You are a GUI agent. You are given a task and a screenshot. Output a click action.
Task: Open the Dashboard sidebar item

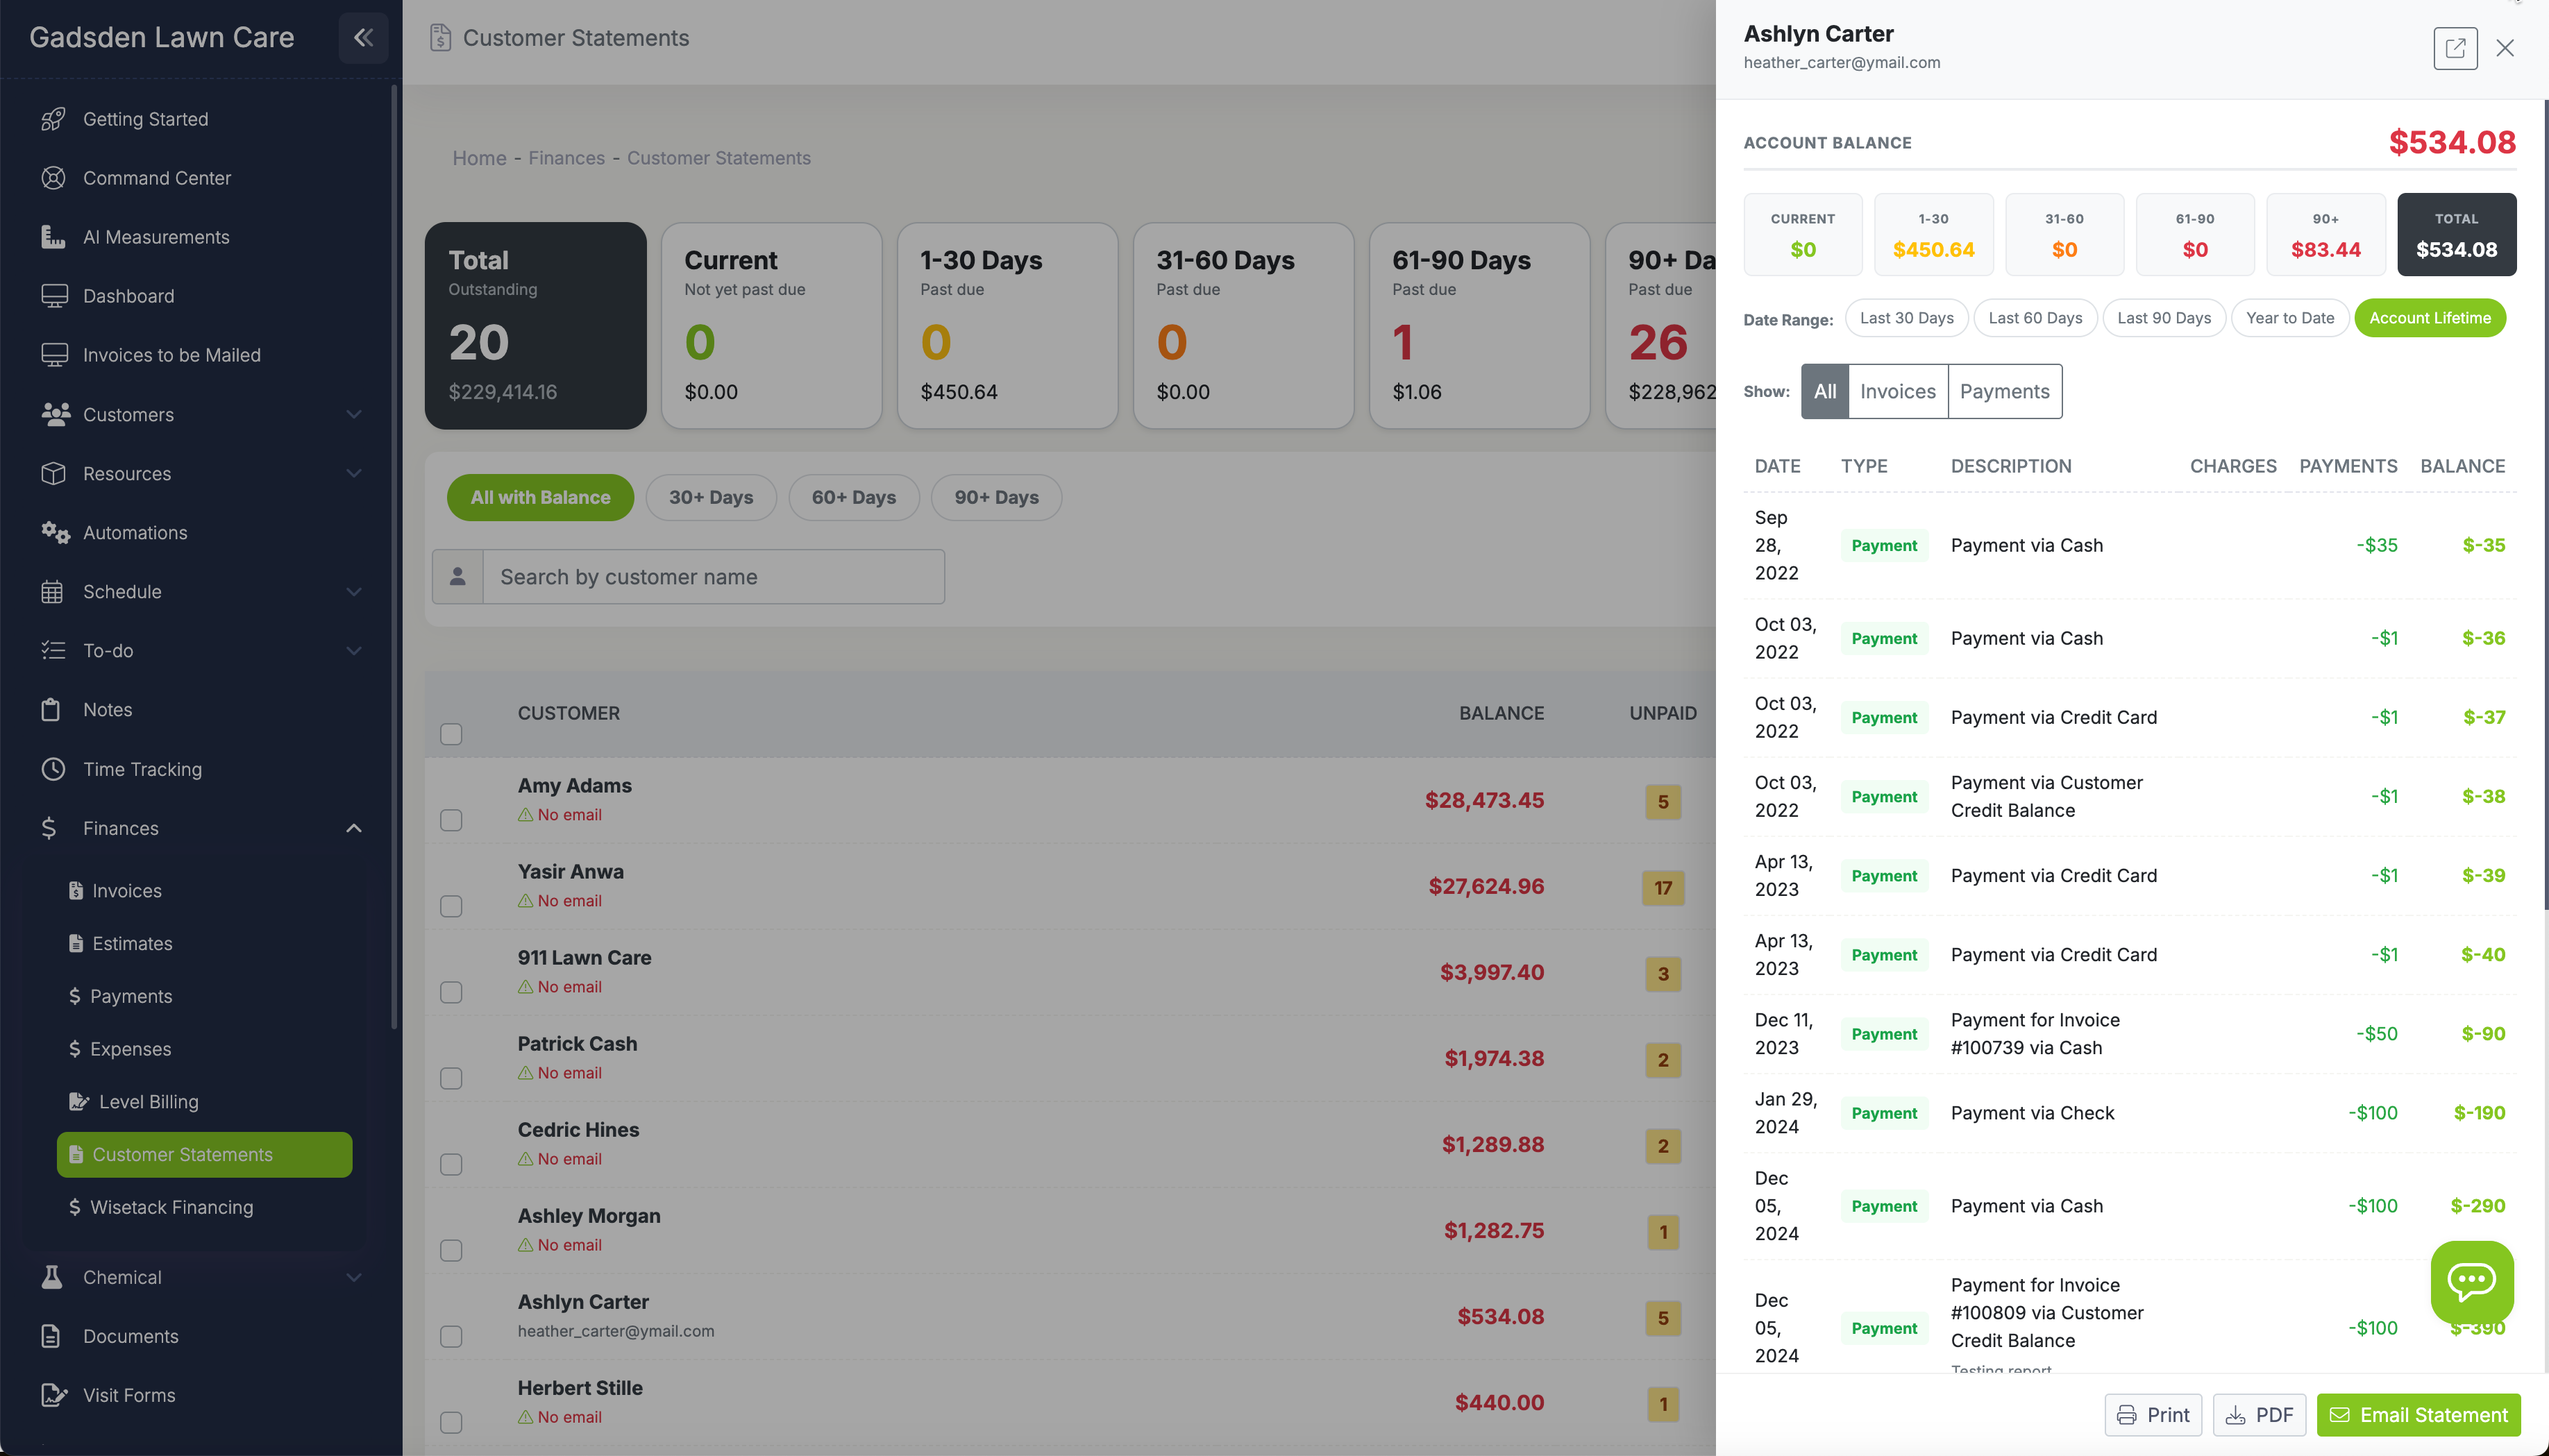point(131,296)
